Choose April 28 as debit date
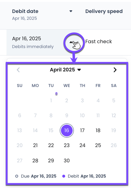Screen dimensions: 131x188 click(35, 160)
